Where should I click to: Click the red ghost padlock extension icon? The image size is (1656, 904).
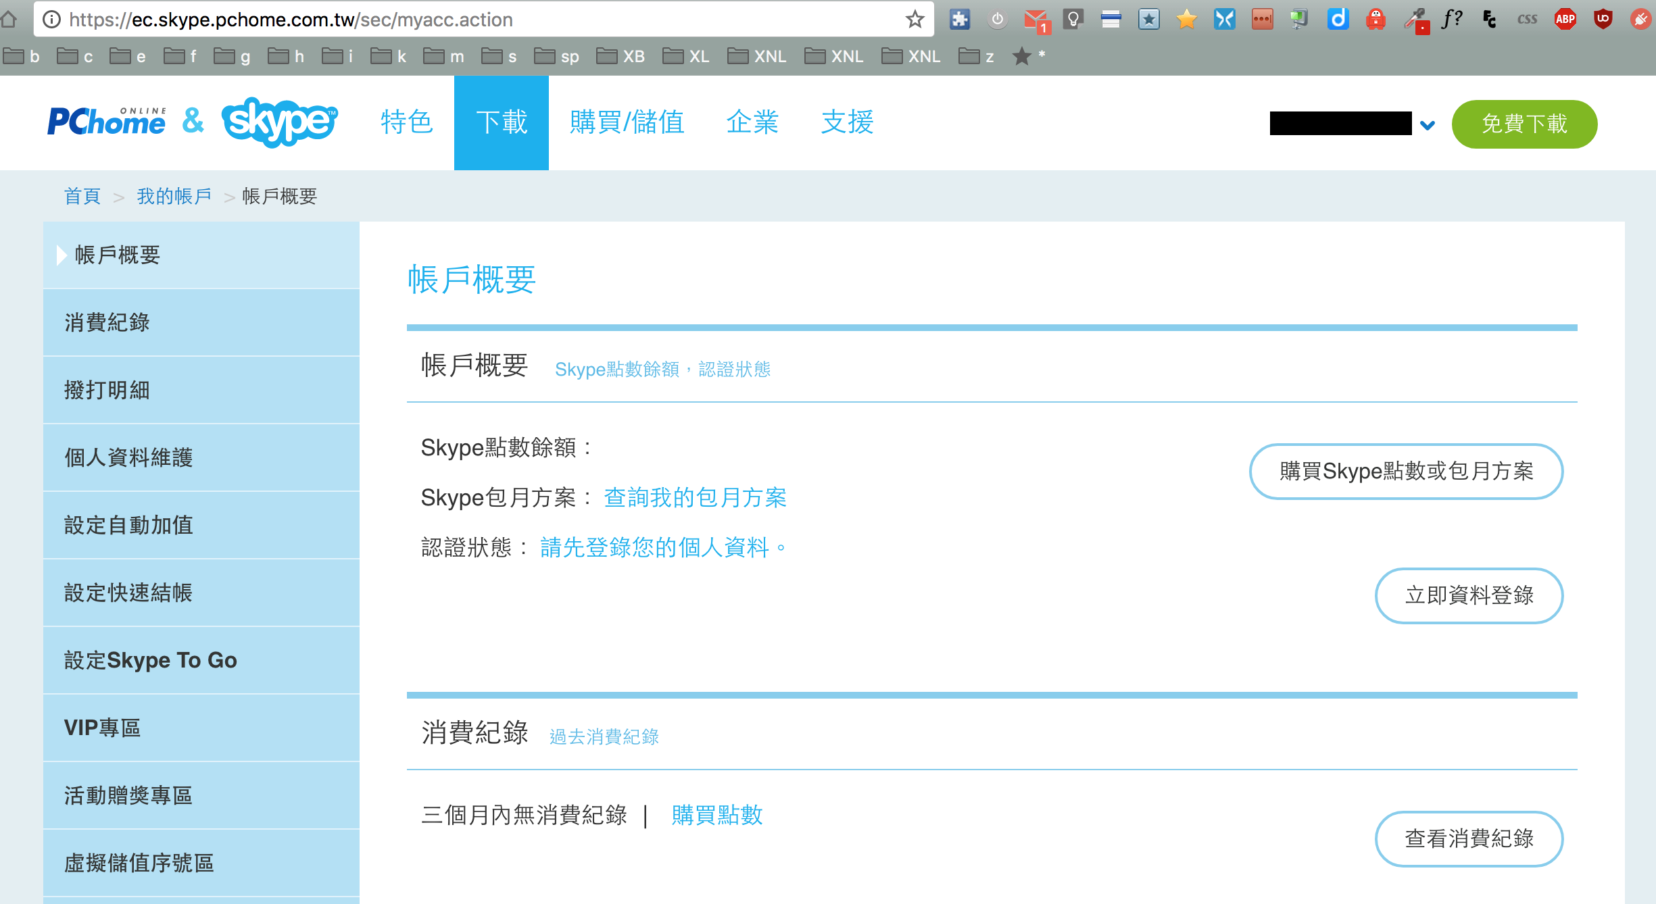[x=1375, y=20]
